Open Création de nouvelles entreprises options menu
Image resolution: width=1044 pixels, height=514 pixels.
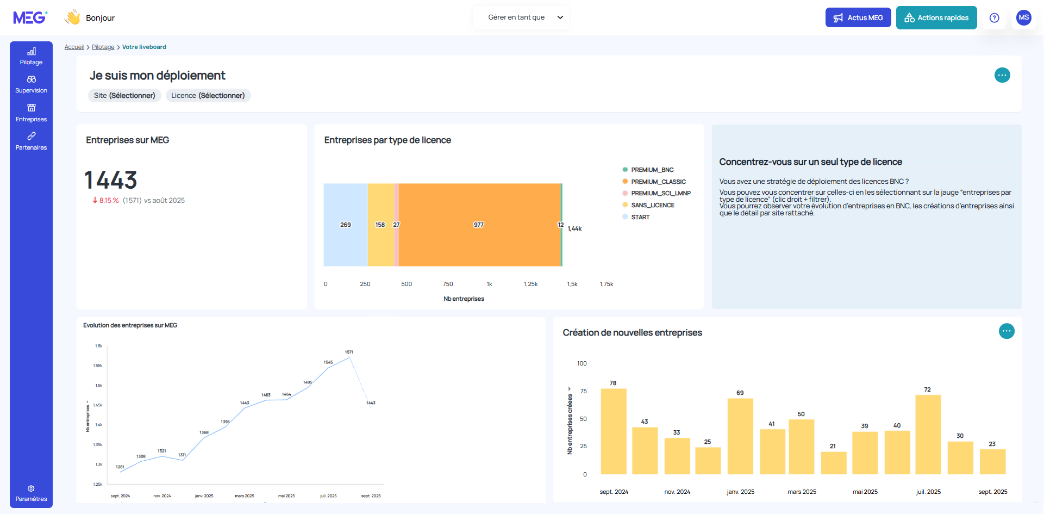(x=1007, y=331)
